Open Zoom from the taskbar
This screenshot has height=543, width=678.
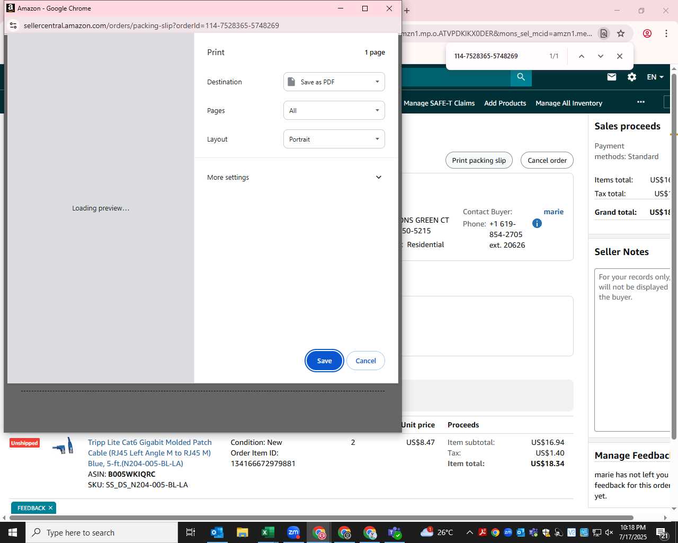click(293, 532)
